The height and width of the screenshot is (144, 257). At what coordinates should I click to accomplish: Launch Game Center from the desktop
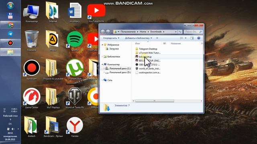[31, 98]
